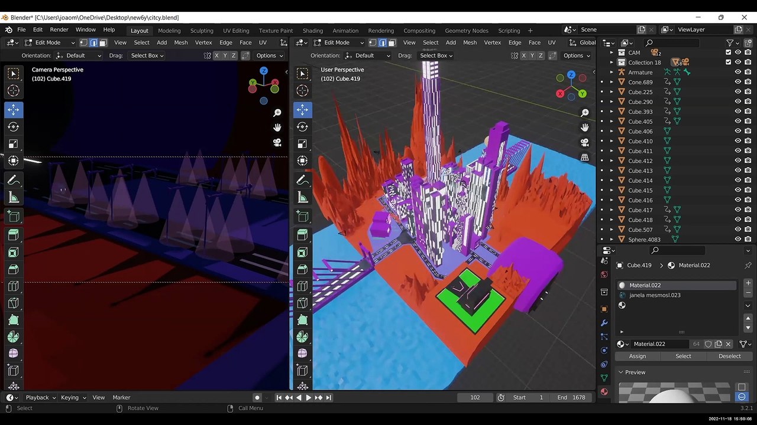The image size is (757, 425).
Task: Click the camera view icon in the right viewport
Action: click(x=584, y=142)
